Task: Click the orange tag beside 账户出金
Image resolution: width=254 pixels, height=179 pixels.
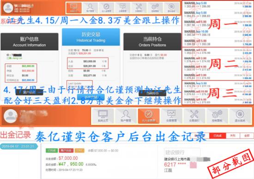Action: click(x=79, y=150)
